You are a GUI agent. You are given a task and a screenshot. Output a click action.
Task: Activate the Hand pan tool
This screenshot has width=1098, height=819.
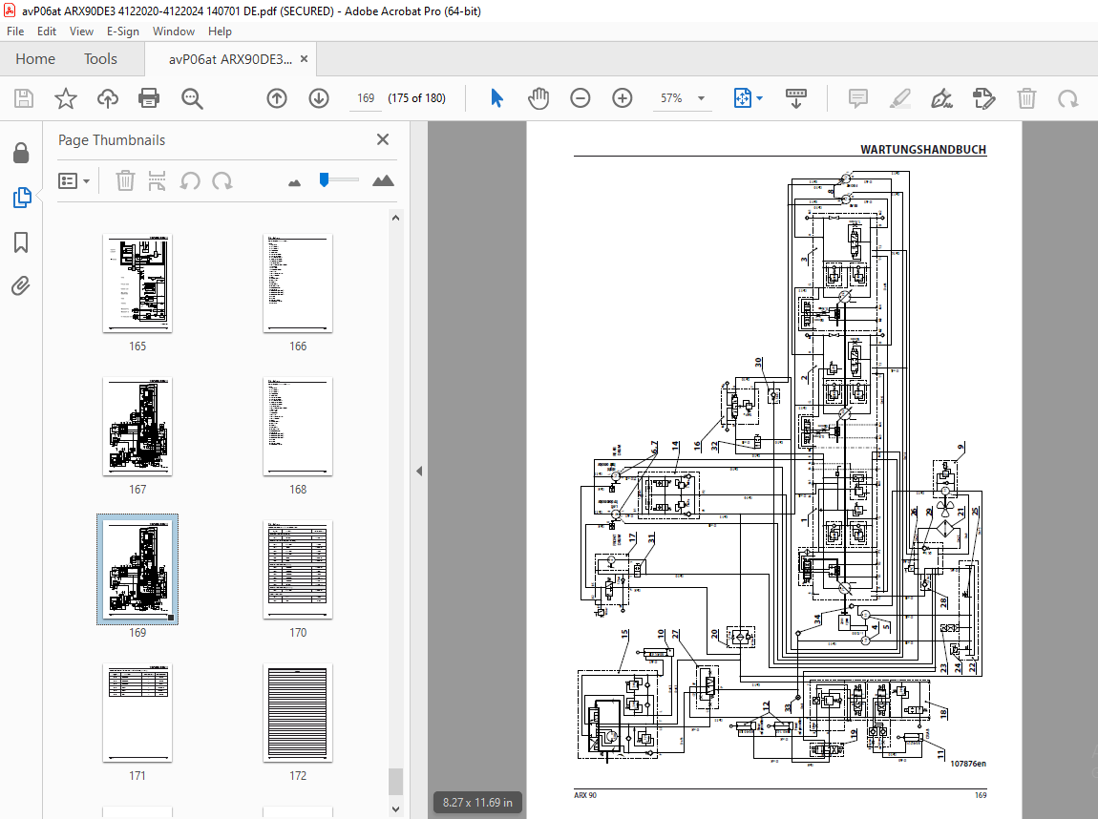(x=538, y=98)
